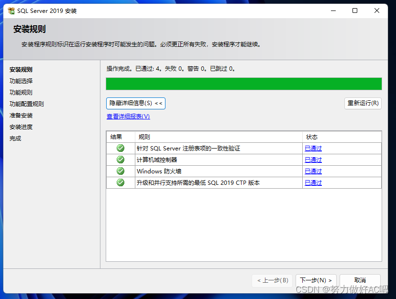Re-run checks with 重新运行(R) button
This screenshot has height=299, width=396.
point(363,103)
